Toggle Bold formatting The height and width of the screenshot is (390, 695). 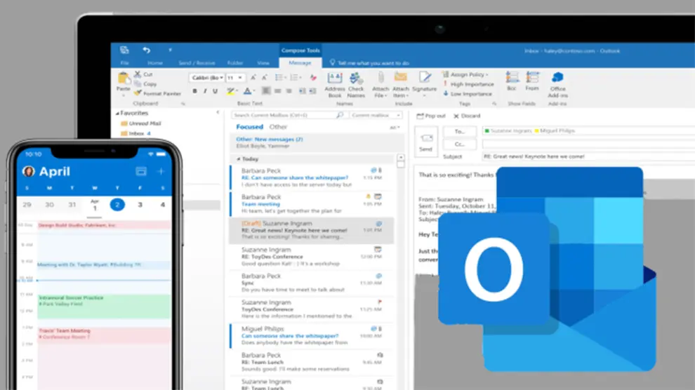coord(195,91)
